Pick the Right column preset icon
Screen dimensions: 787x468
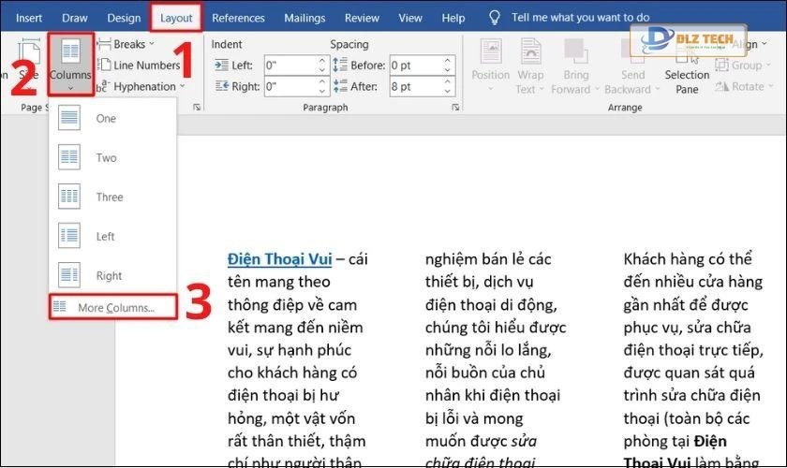click(x=69, y=275)
